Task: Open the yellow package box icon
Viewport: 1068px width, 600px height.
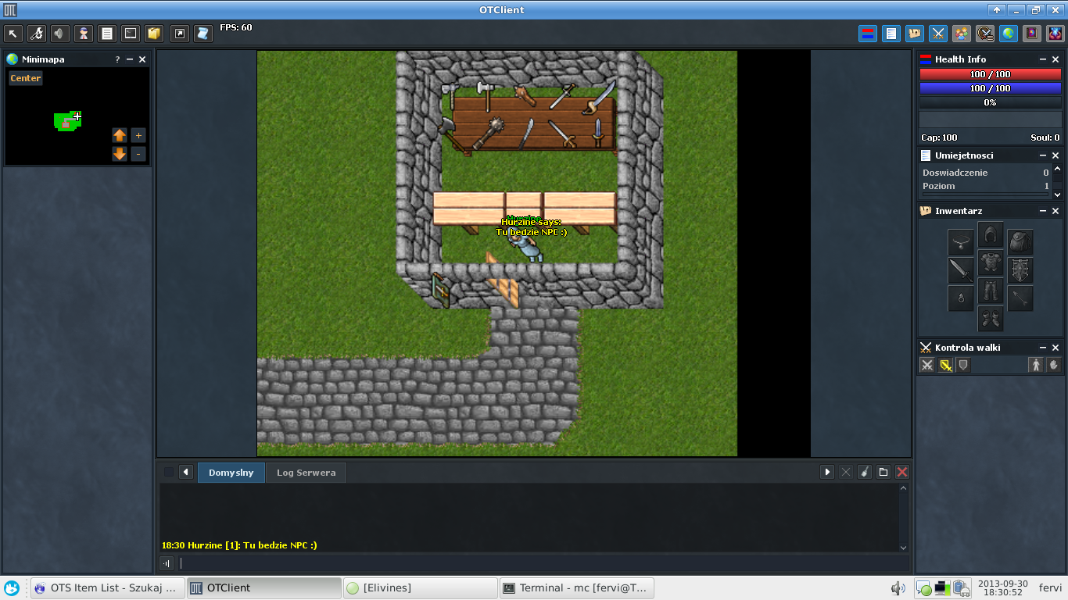Action: (154, 34)
